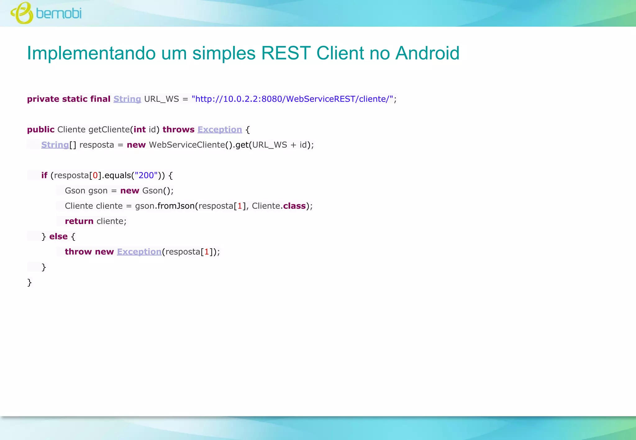
Task: Click the 'throw new' keywords
Action: (x=89, y=252)
